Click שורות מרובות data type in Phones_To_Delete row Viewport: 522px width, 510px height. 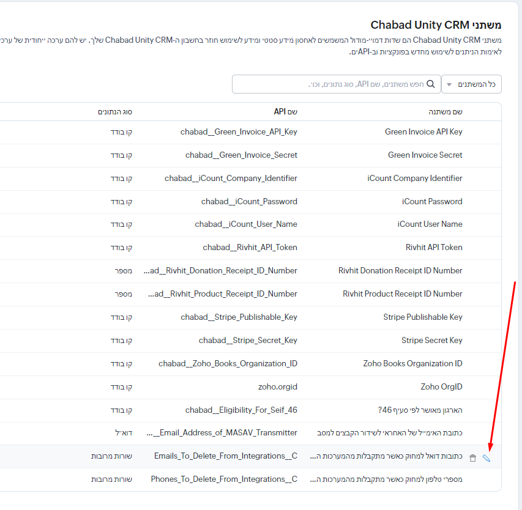tap(111, 479)
